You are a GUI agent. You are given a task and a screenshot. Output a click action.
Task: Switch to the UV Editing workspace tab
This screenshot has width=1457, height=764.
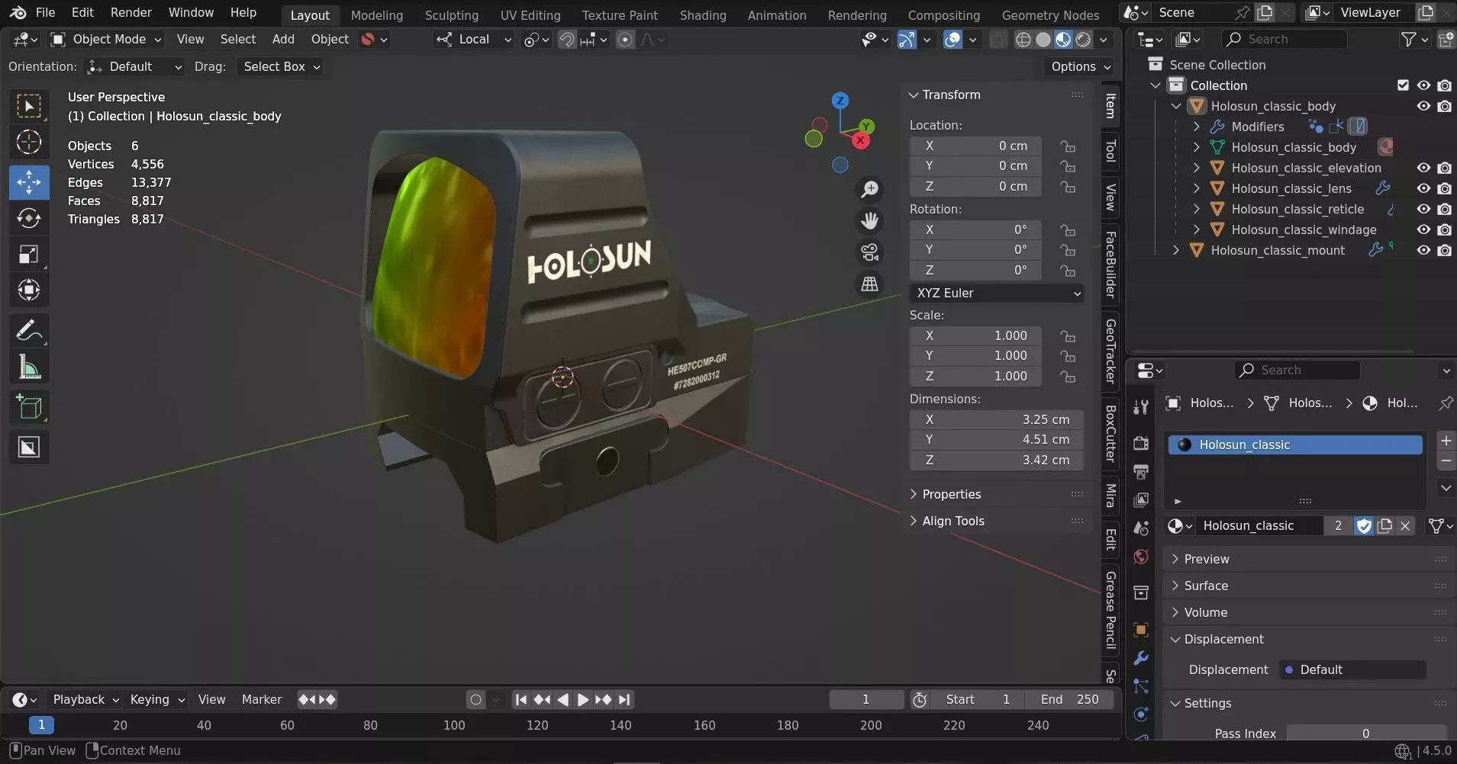[530, 14]
